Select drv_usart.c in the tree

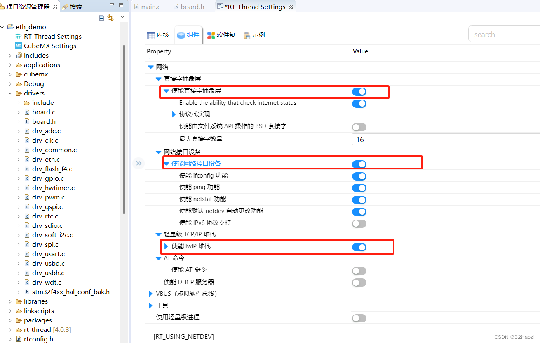(49, 254)
